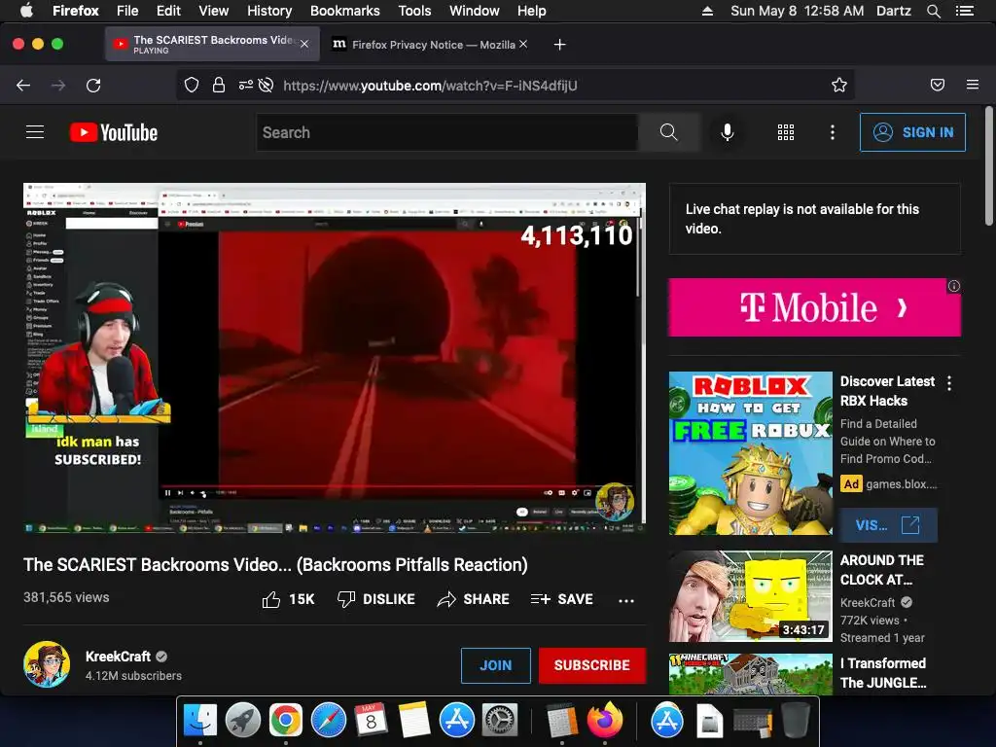Open the Tools menu
Screen dimensions: 996x747
tap(414, 11)
